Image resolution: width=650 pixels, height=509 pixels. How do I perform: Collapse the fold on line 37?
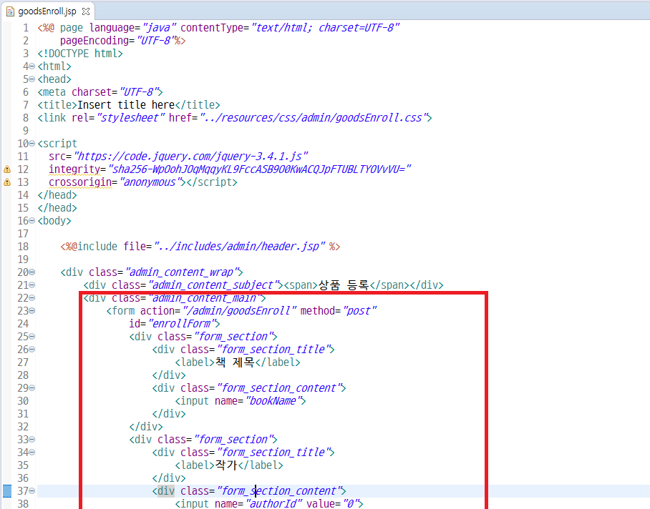pyautogui.click(x=32, y=491)
